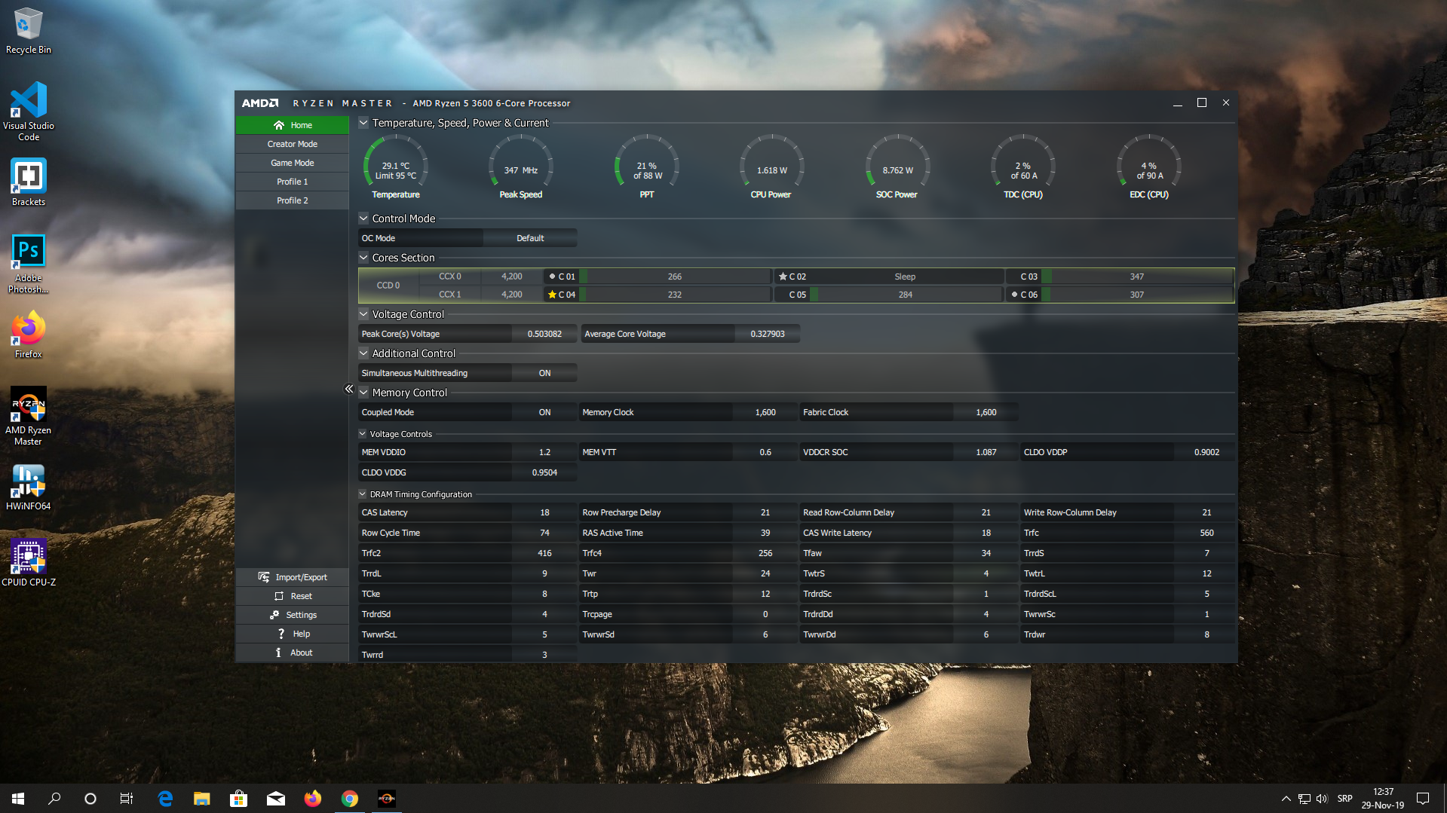Open File Explorer from taskbar
Image resolution: width=1447 pixels, height=813 pixels.
pos(201,799)
